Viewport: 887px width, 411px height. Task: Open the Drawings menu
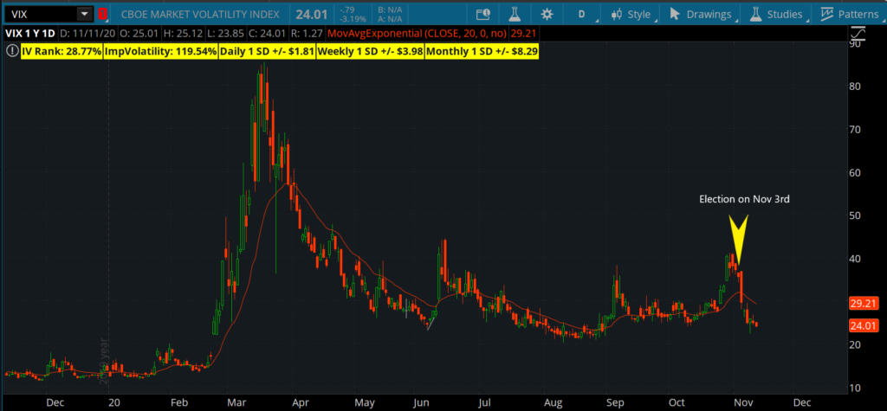click(702, 14)
